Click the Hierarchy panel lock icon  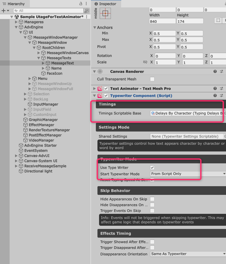click(x=80, y=4)
